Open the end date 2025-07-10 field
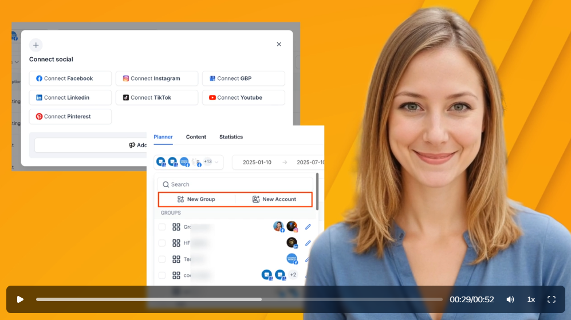The height and width of the screenshot is (320, 571). (x=310, y=163)
